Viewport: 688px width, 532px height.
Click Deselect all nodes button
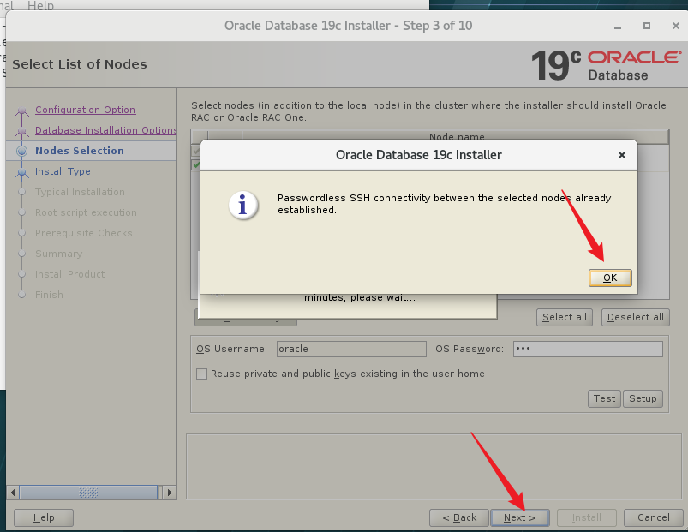(x=636, y=317)
